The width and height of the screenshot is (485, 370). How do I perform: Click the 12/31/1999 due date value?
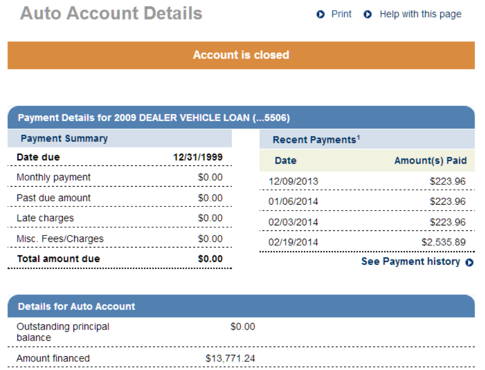tap(198, 157)
